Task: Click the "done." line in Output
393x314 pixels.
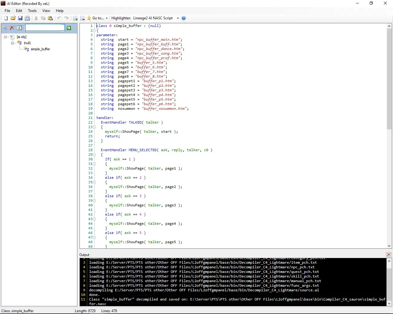Action: pos(94,295)
